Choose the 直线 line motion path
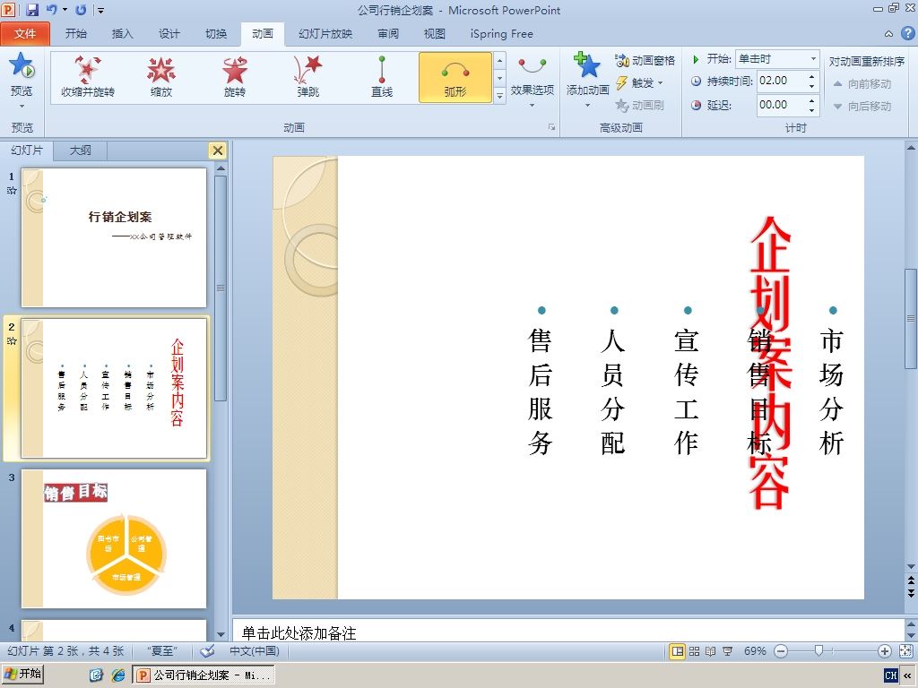This screenshot has width=918, height=688. coord(382,77)
